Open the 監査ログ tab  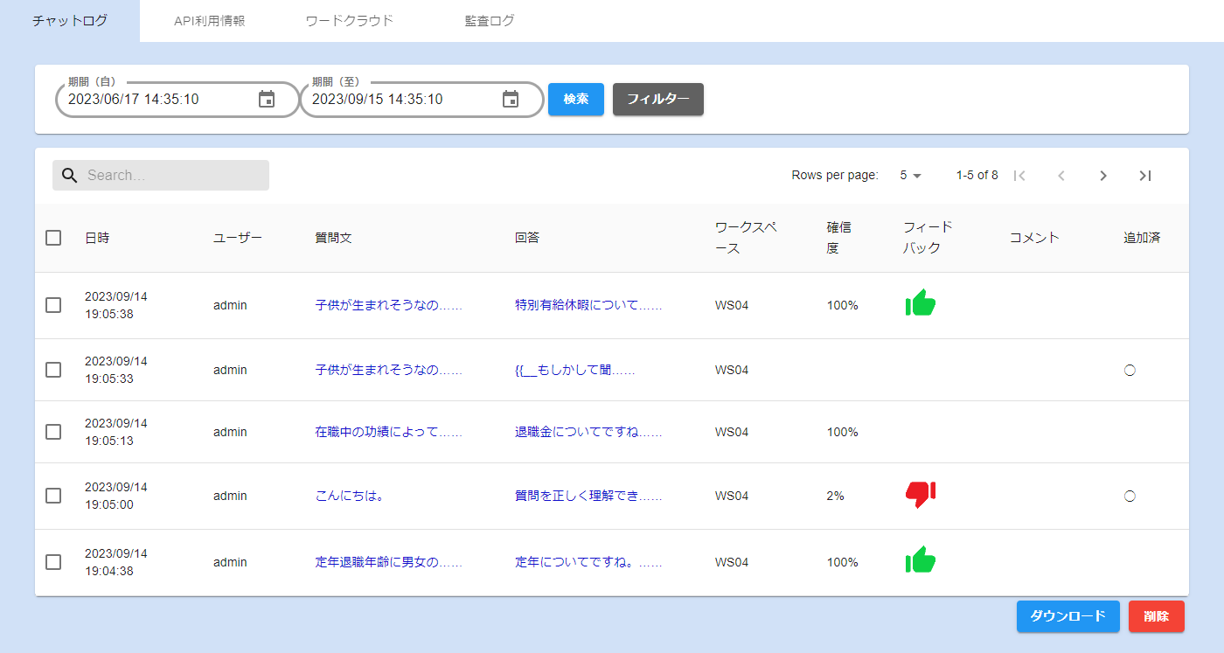point(490,21)
